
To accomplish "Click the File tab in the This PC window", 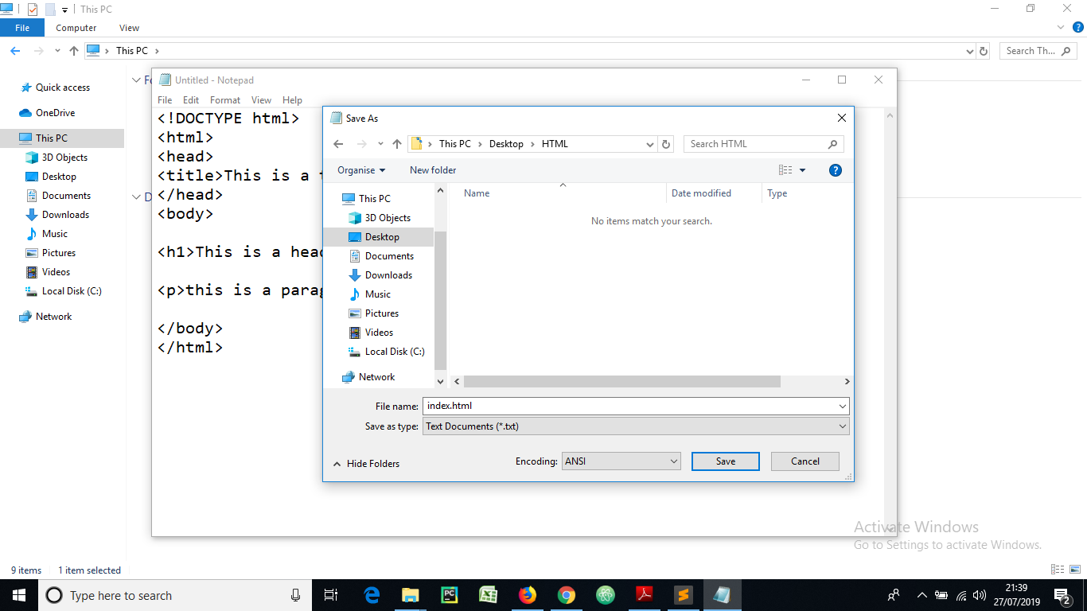I will tap(22, 28).
